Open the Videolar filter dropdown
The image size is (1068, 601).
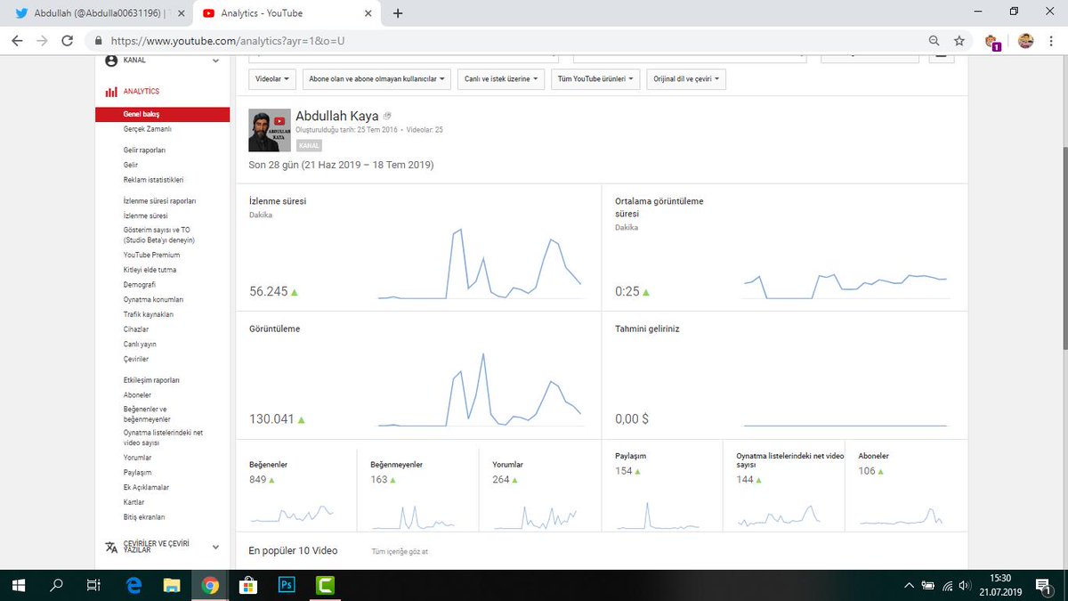[272, 79]
